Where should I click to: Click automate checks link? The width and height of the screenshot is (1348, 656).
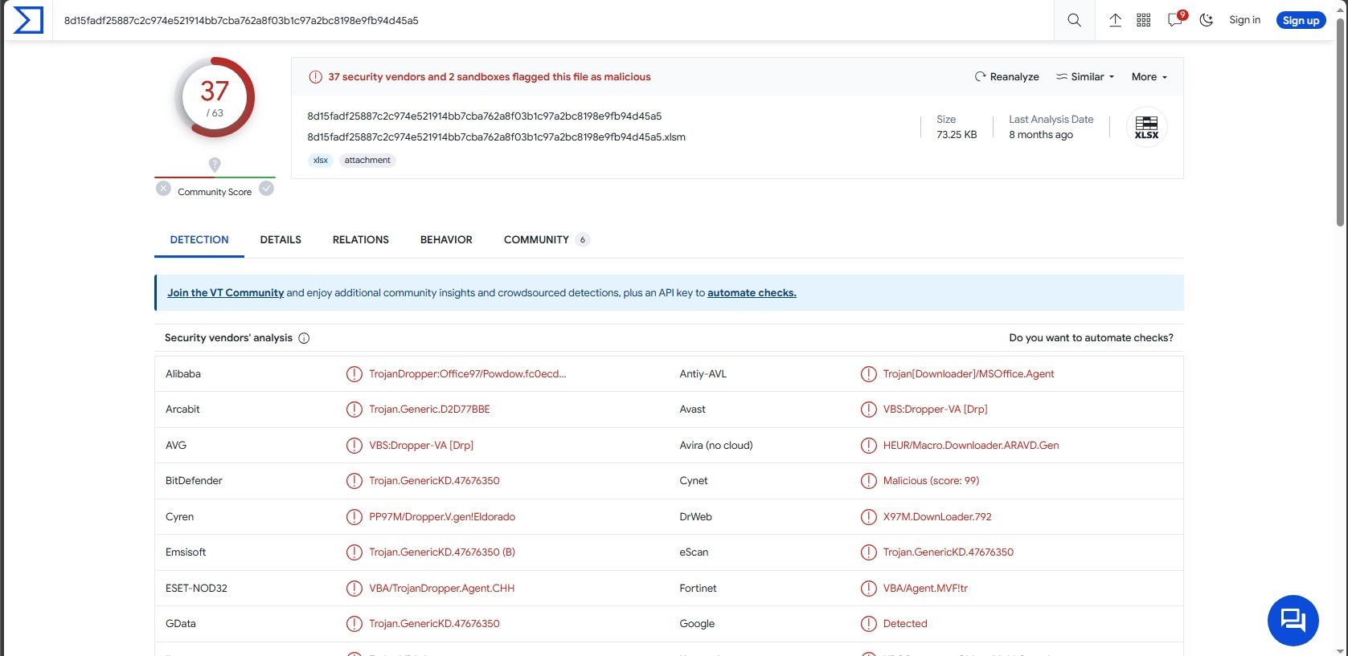tap(752, 293)
